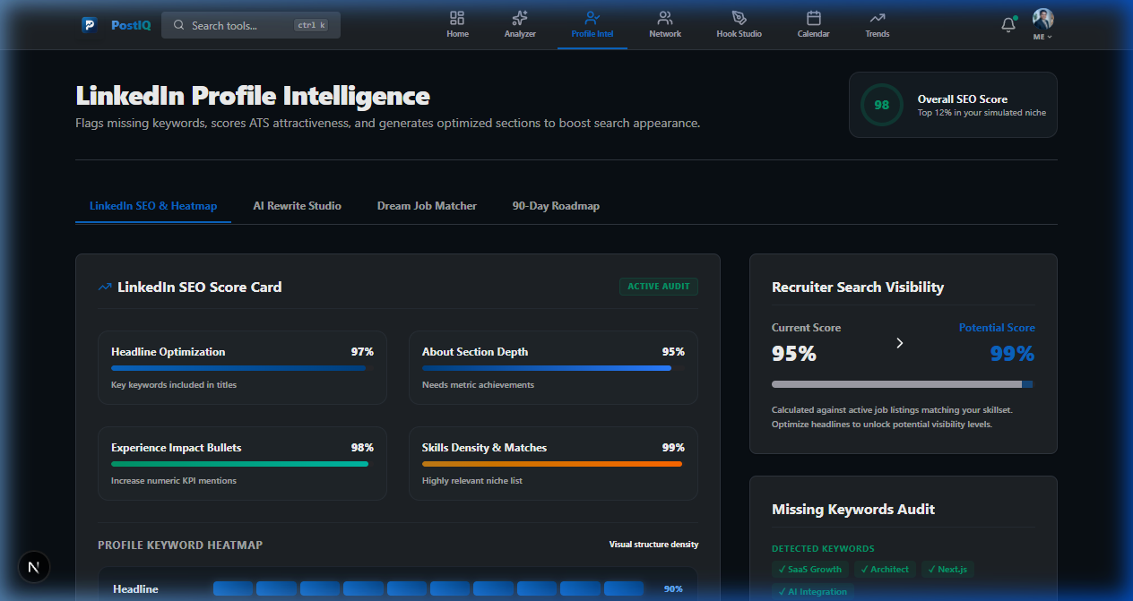Click the Headline heatmap row label
The image size is (1133, 601).
pyautogui.click(x=135, y=589)
